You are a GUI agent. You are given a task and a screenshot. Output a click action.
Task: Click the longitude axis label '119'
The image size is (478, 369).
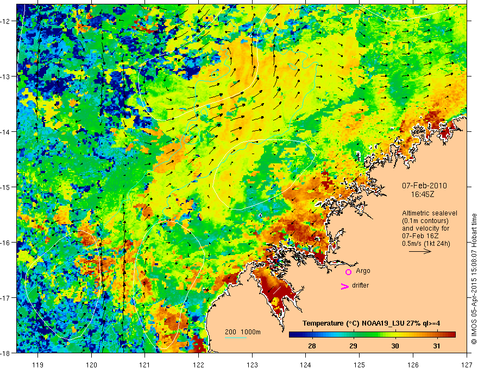click(x=38, y=365)
